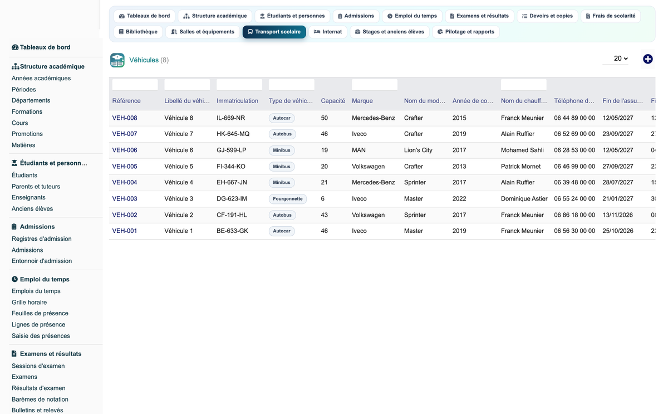Image resolution: width=668 pixels, height=414 pixels.
Task: Open Enseignants in the sidebar
Action: [x=29, y=197]
